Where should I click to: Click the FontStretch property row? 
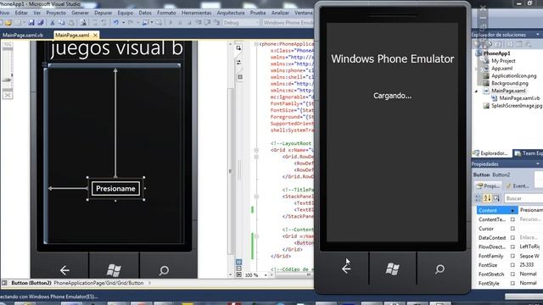click(x=509, y=274)
